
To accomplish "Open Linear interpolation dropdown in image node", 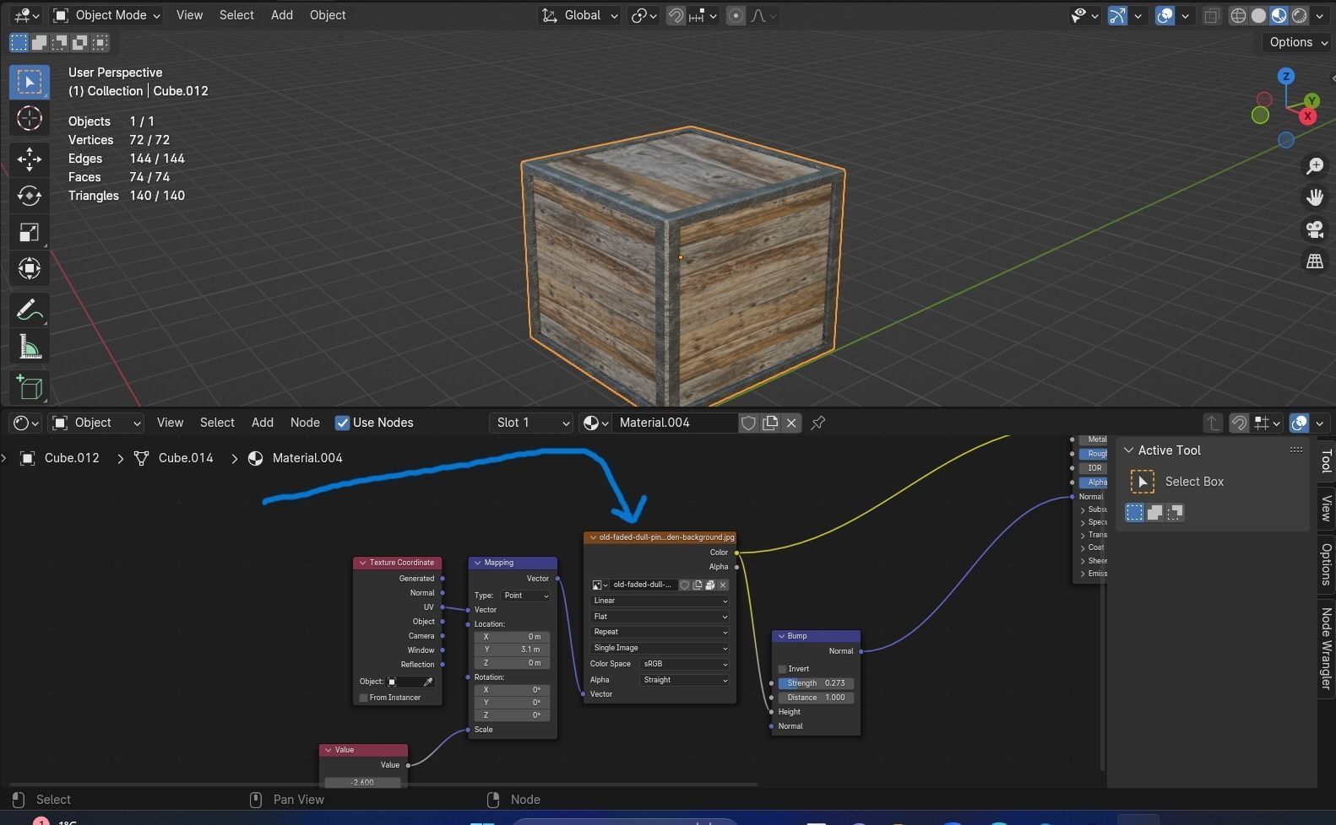I will (x=660, y=601).
